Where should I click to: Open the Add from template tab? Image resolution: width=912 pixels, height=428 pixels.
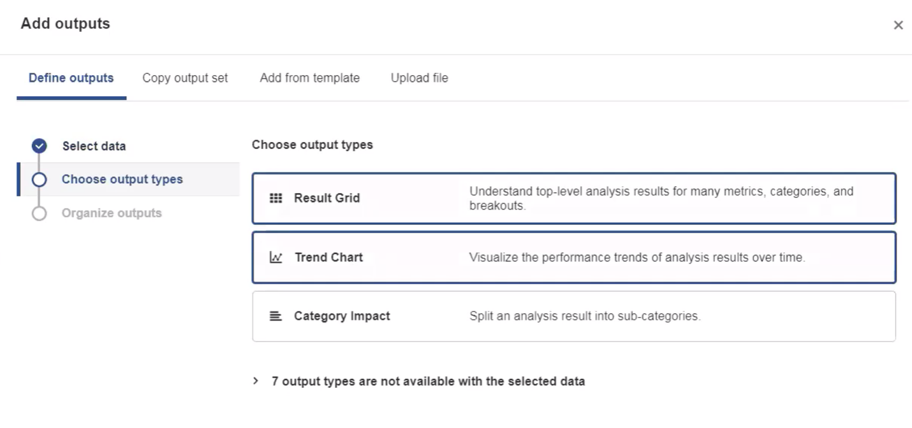[x=309, y=78]
